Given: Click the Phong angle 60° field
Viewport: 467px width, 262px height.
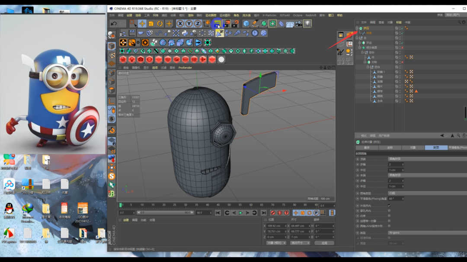Looking at the screenshot, I should [x=396, y=199].
